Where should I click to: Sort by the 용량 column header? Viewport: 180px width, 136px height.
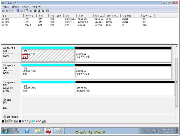[85, 16]
